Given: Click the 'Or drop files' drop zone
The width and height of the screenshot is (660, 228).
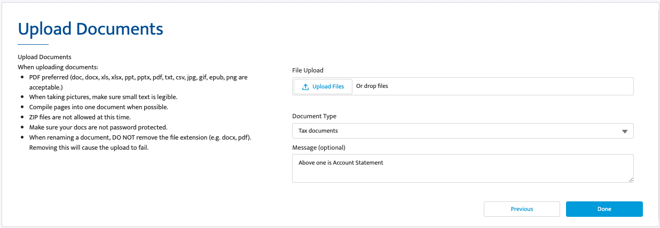Looking at the screenshot, I should coord(372,86).
